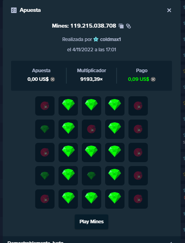Click currency icon beside 0,00 US$ bet amount

[x=53, y=79]
